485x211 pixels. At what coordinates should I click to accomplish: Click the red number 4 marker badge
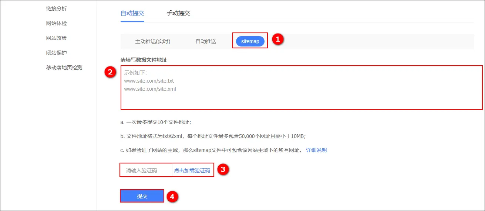[172, 197]
